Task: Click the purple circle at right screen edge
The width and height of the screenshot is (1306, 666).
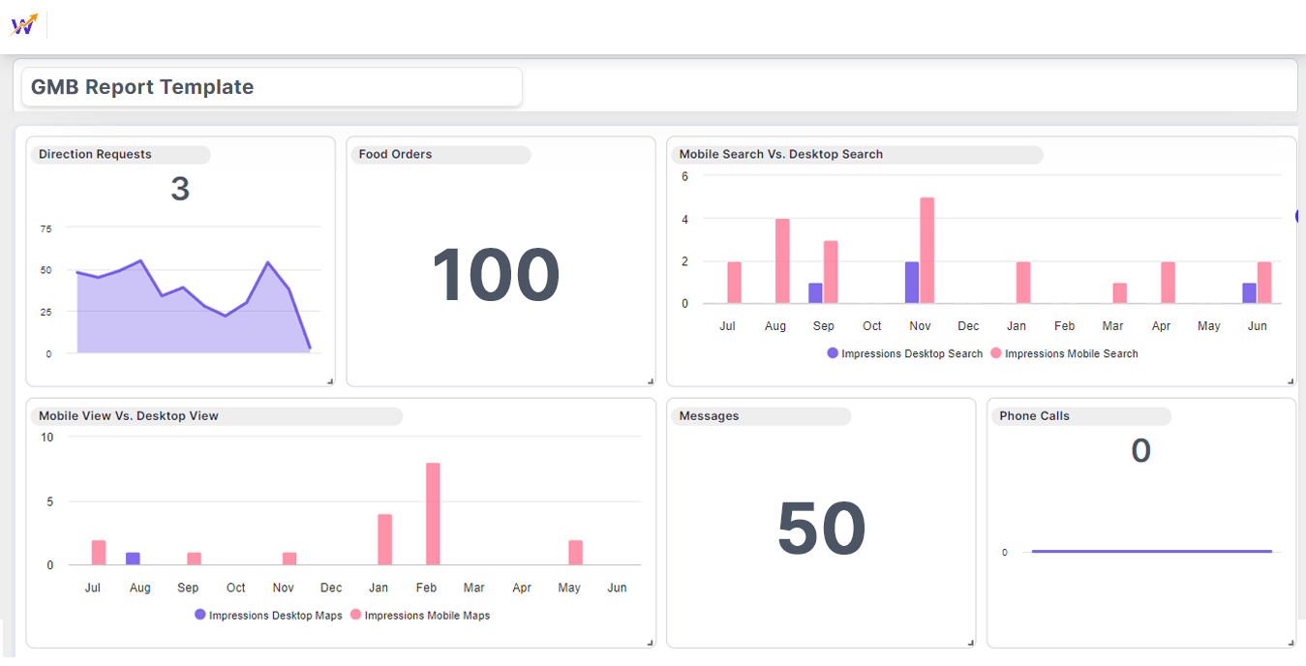Action: tap(1300, 217)
